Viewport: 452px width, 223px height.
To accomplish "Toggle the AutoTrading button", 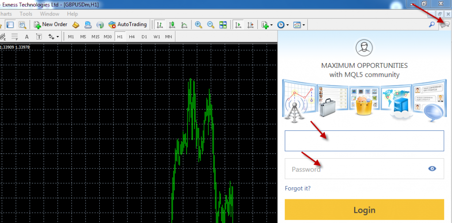I will click(x=128, y=25).
